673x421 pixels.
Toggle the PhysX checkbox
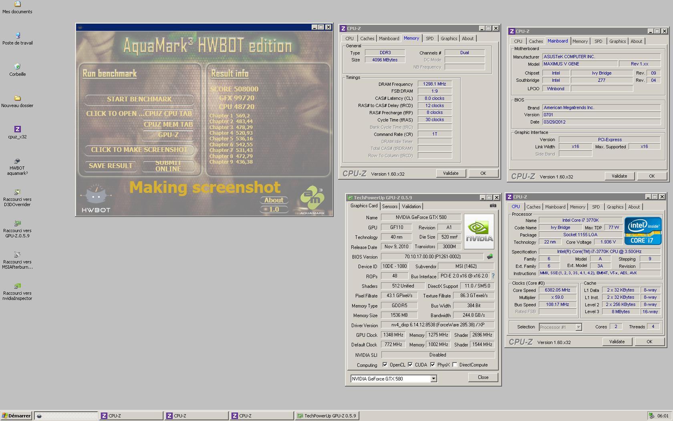pyautogui.click(x=433, y=365)
